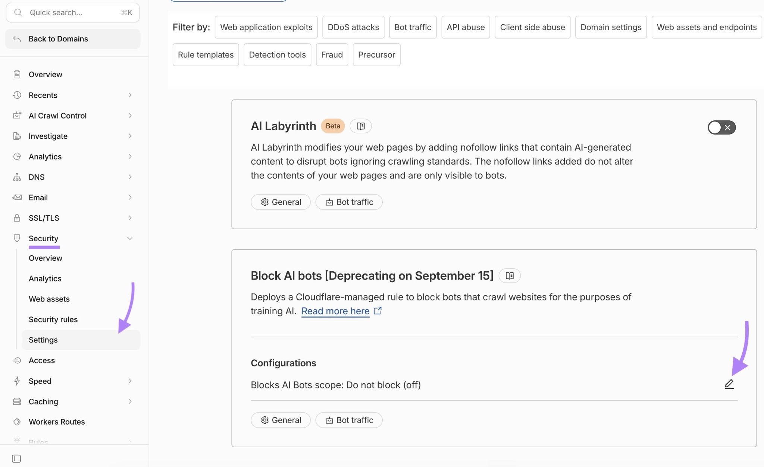Expand the DNS menu chevron
The image size is (764, 467).
pos(130,177)
